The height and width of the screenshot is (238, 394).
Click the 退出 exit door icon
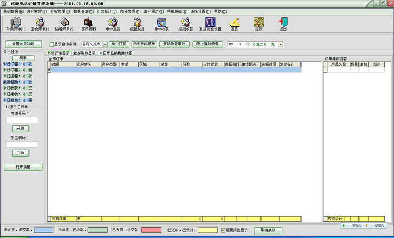(x=283, y=24)
